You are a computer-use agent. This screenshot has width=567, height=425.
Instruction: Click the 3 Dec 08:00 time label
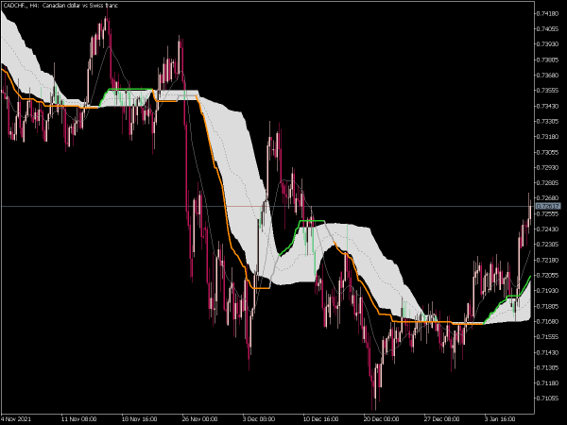pyautogui.click(x=259, y=416)
